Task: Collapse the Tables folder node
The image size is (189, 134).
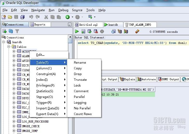Action: click(9, 46)
